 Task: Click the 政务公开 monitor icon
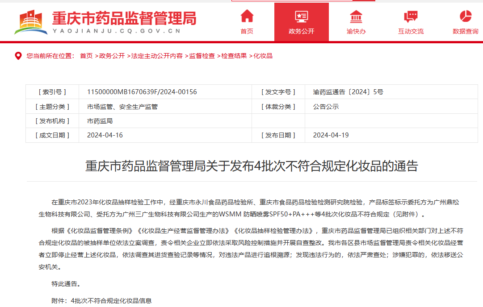coord(301,17)
